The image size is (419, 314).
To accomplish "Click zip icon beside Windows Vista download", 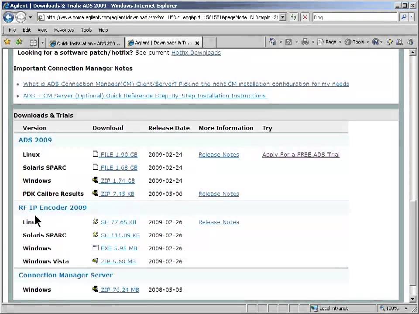I will (96, 260).
